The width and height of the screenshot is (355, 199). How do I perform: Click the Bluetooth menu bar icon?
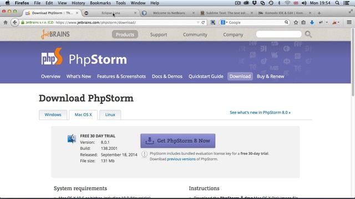pos(279,3)
